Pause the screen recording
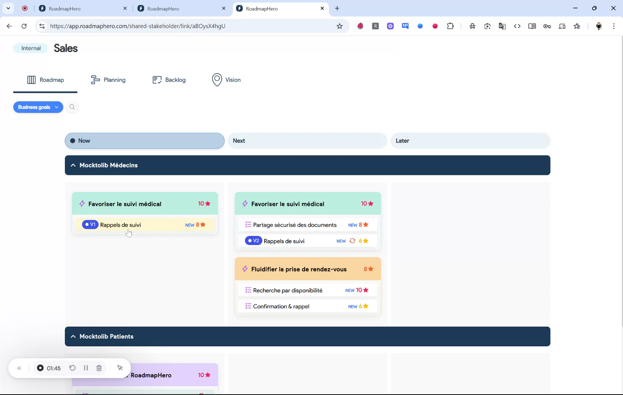 click(x=86, y=368)
